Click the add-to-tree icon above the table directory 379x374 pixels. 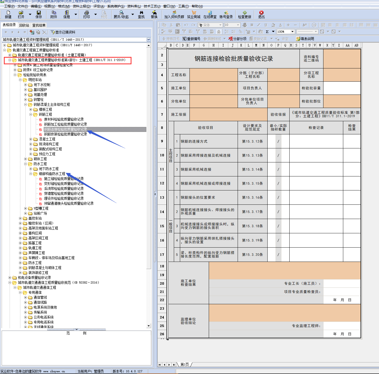point(32,32)
